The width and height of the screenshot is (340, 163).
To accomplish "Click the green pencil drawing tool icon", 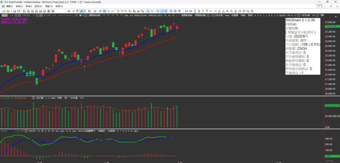I will pyautogui.click(x=81, y=11).
